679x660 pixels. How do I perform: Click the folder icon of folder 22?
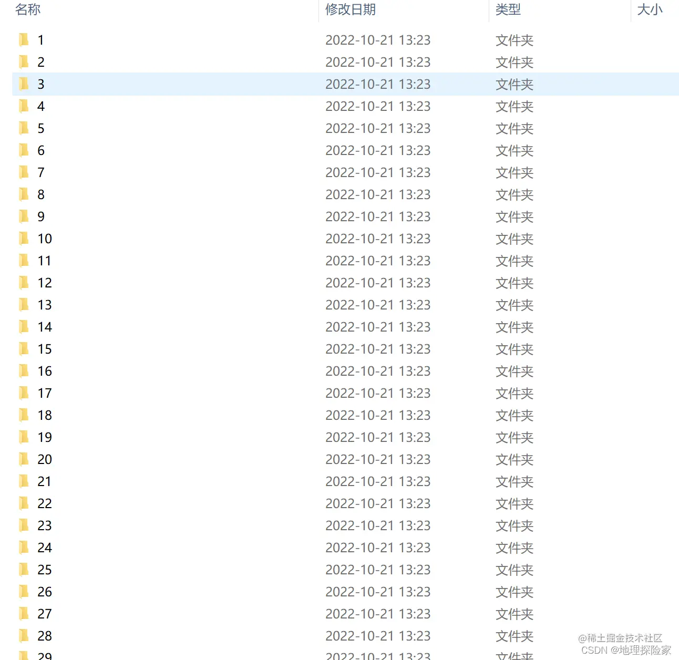click(x=24, y=503)
